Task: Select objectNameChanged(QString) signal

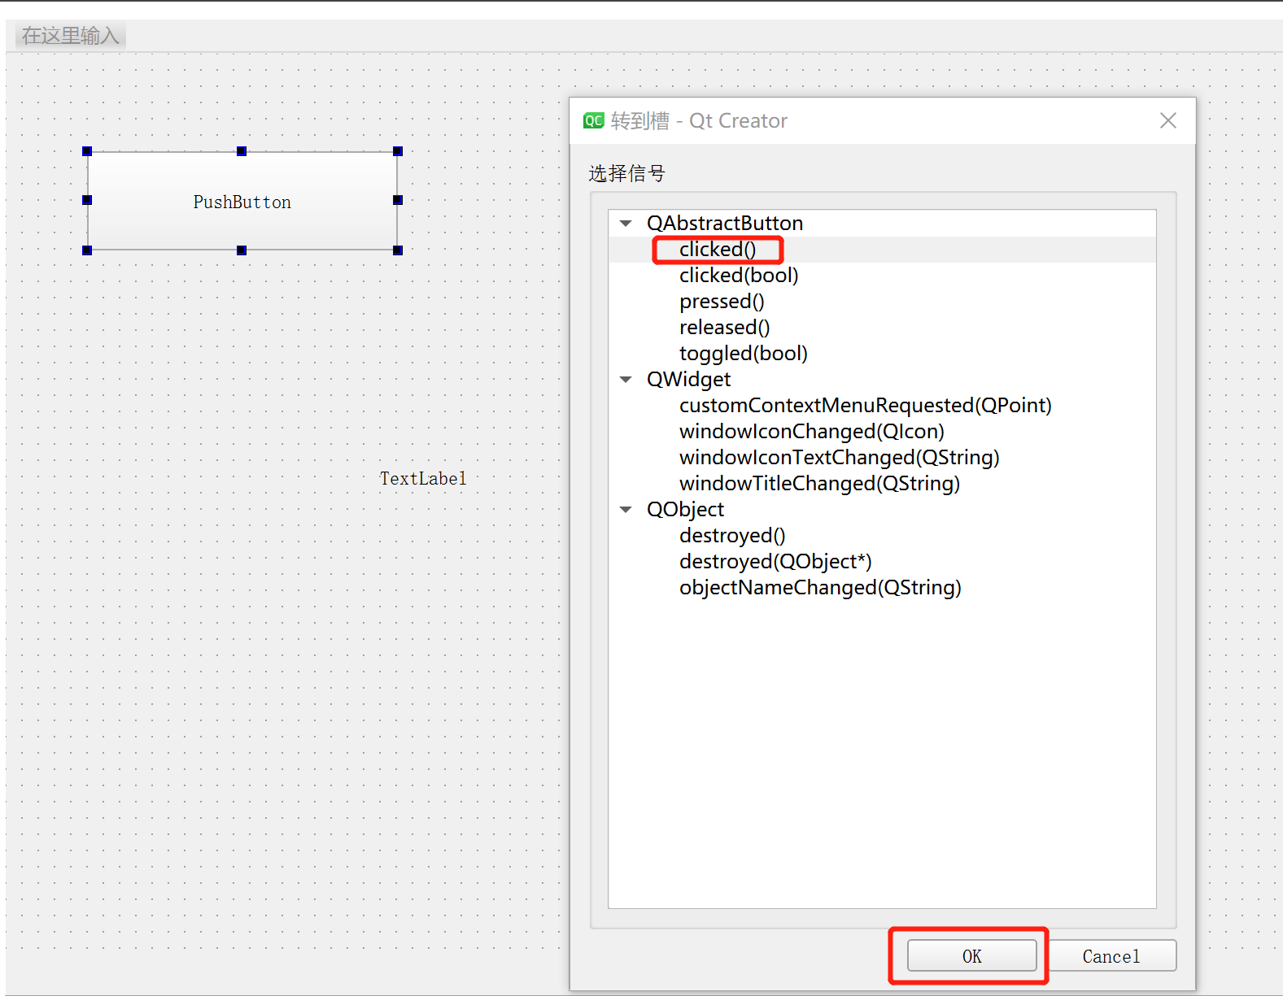Action: pos(820,588)
